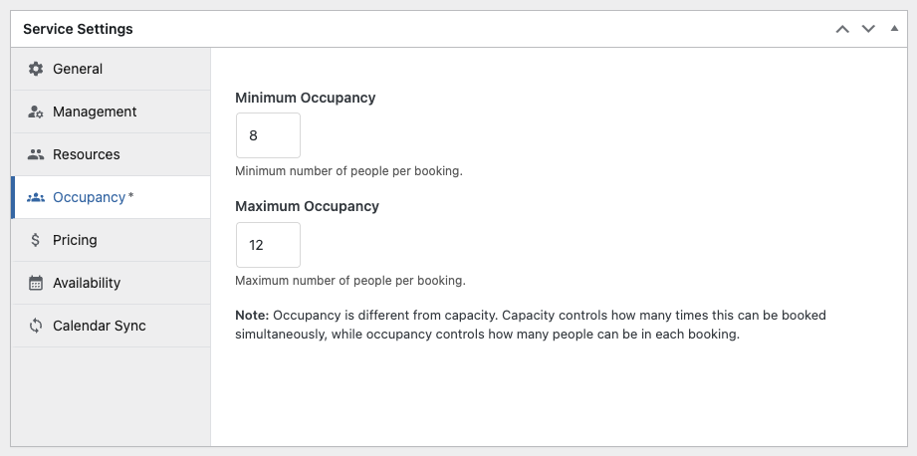Select the Resources tab label
Viewport: 917px width, 456px height.
pos(87,154)
